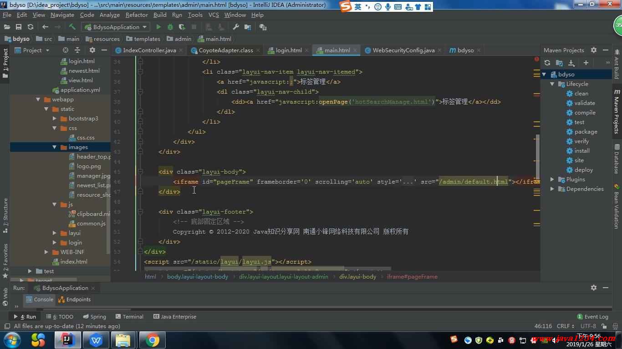The image size is (622, 349).
Task: Open the Refactor menu
Action: pyautogui.click(x=137, y=15)
